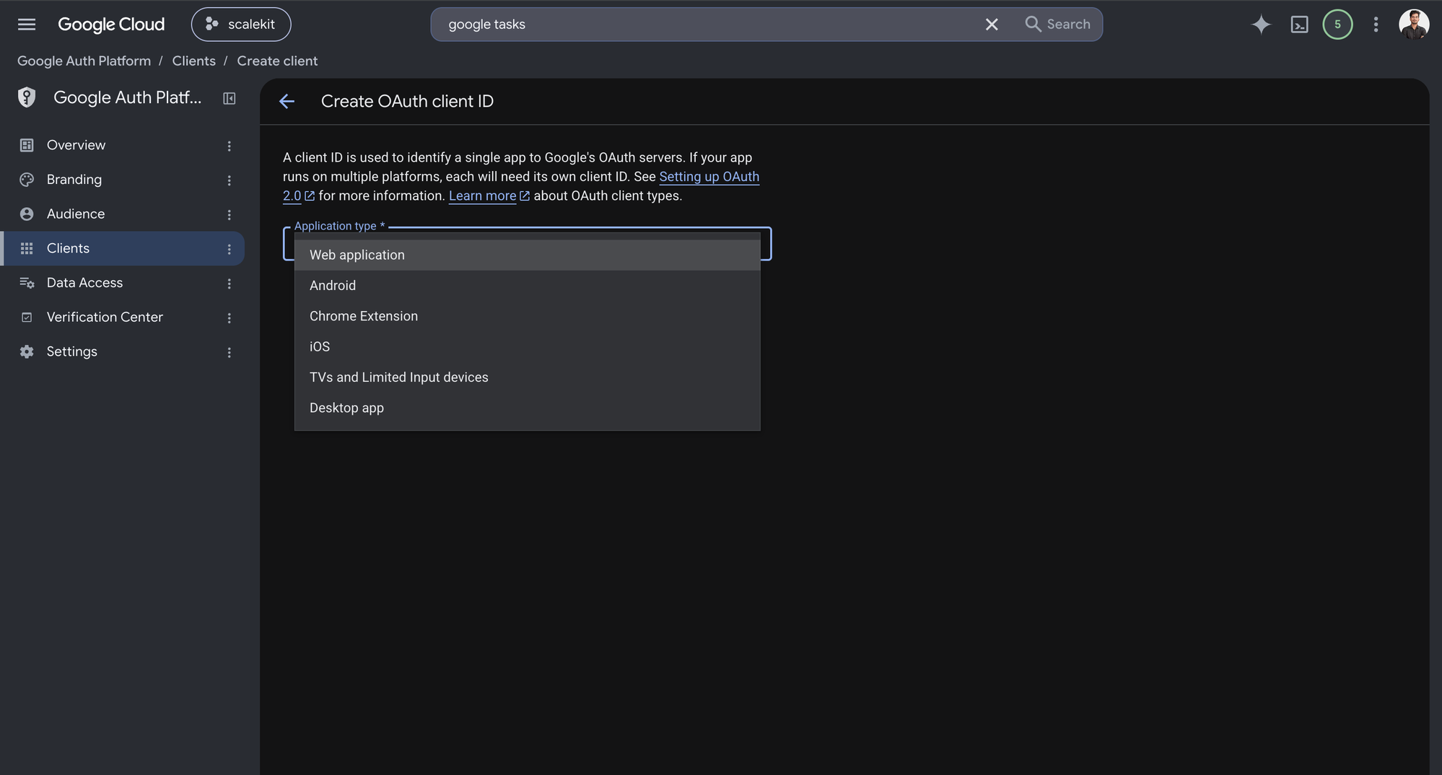This screenshot has width=1442, height=775.
Task: Click the Settings gear icon
Action: [x=27, y=351]
